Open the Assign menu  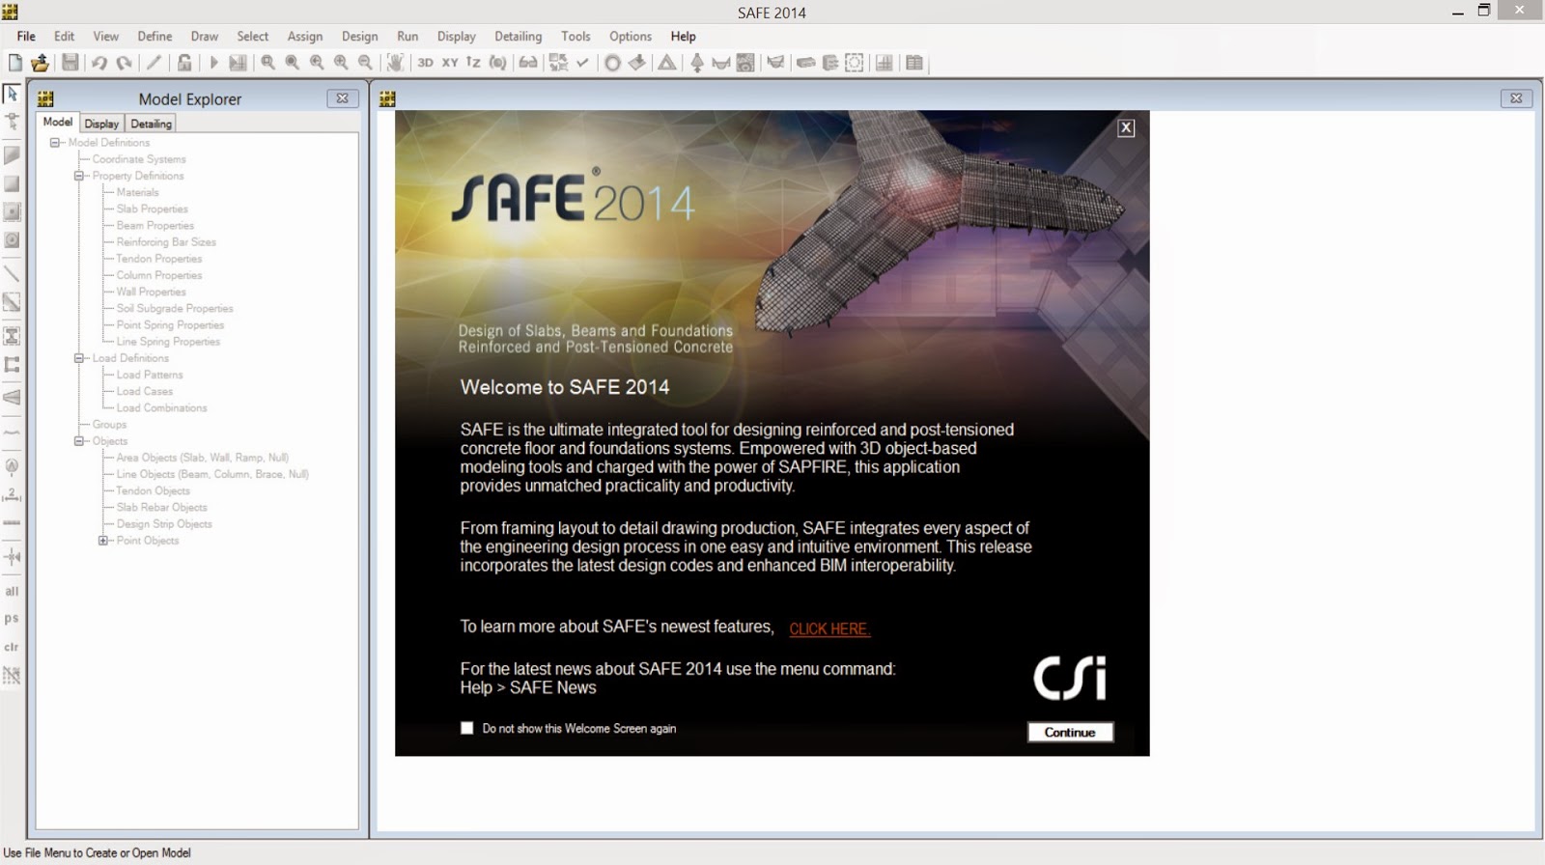pyautogui.click(x=305, y=36)
